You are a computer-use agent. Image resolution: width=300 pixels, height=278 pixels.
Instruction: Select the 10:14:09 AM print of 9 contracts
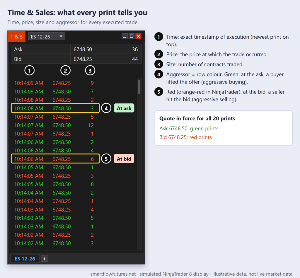tap(54, 83)
